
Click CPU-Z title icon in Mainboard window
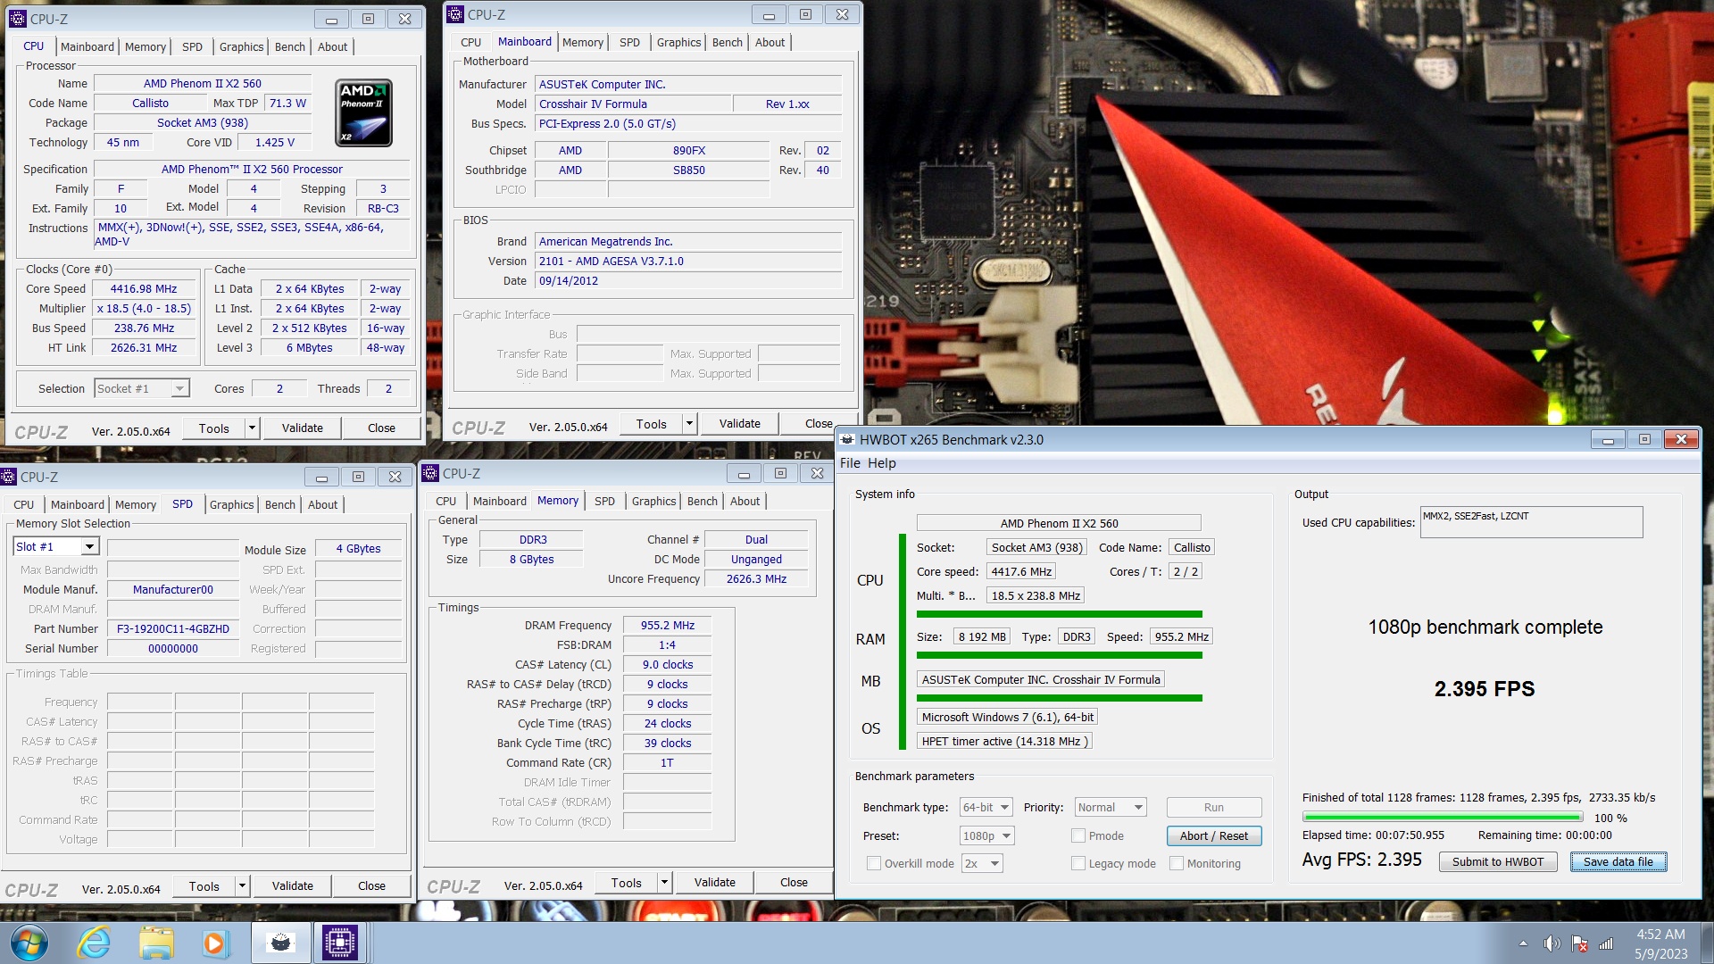pyautogui.click(x=455, y=14)
